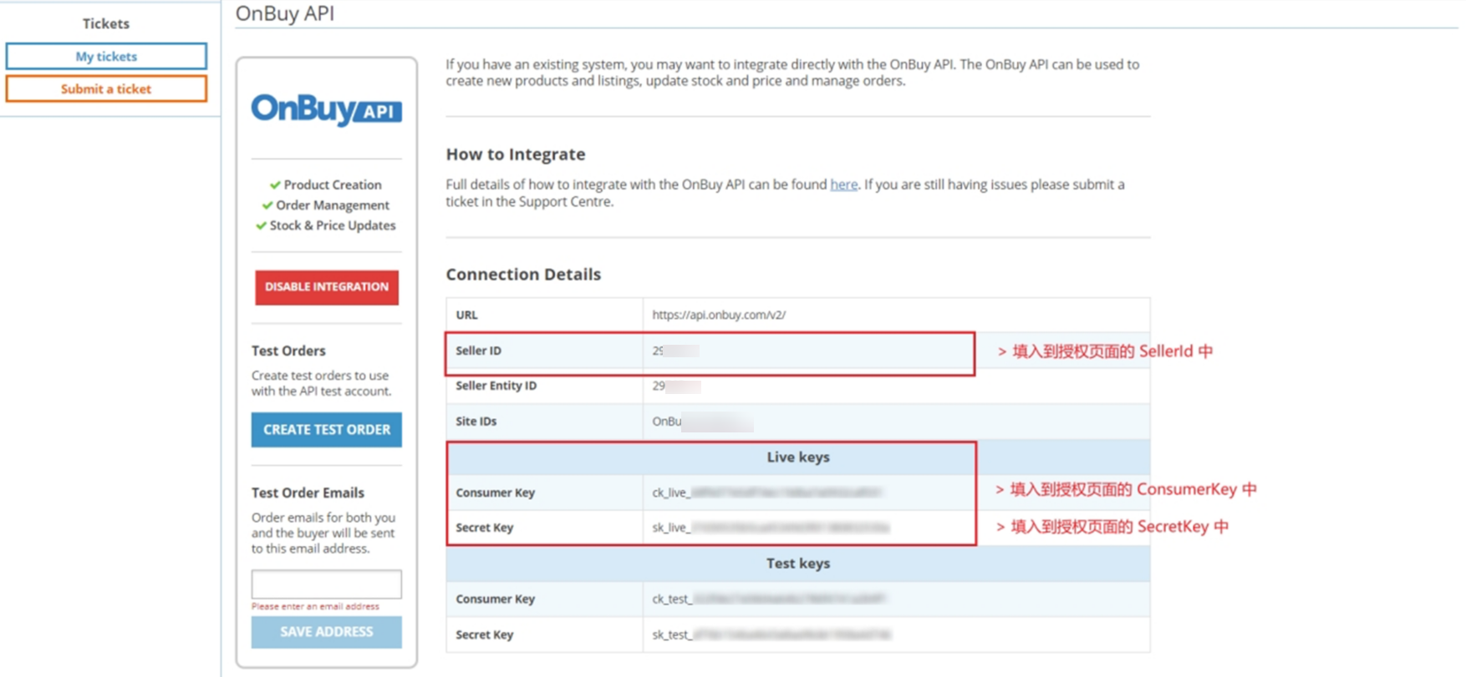The width and height of the screenshot is (1466, 677).
Task: Click the OnBuy API logo
Action: [327, 109]
